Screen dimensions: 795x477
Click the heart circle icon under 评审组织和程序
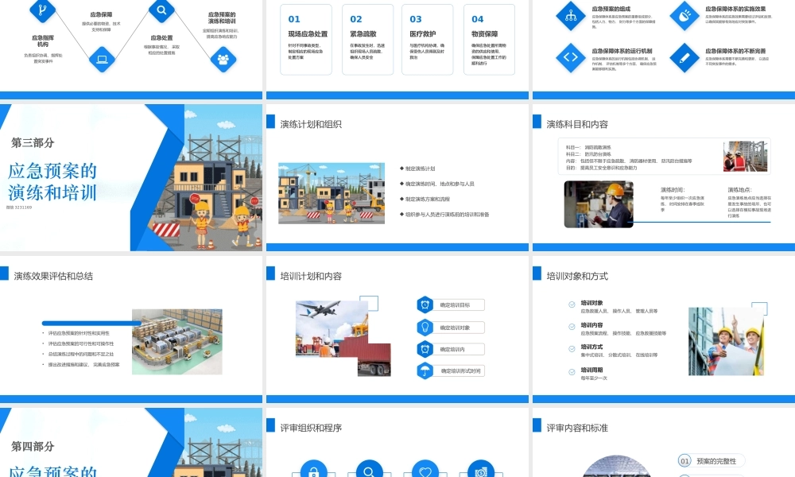click(x=425, y=469)
